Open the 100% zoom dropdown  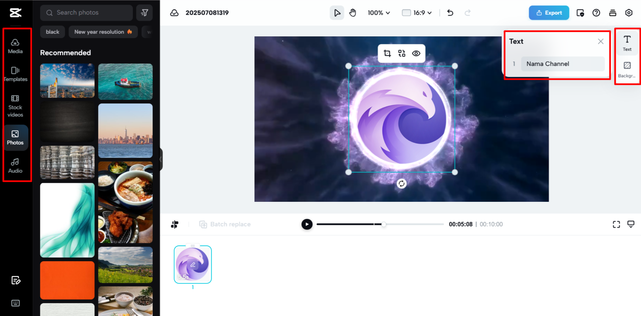click(379, 13)
